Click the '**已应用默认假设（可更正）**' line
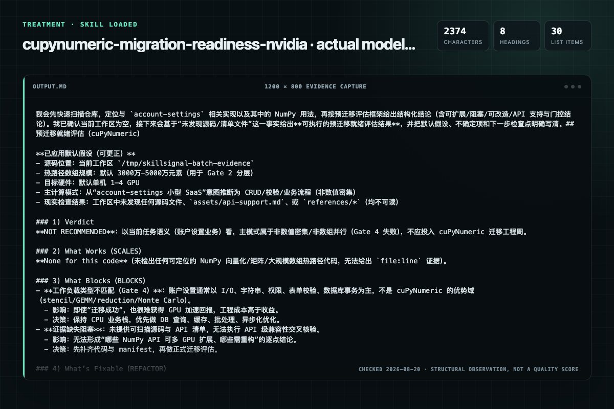The height and width of the screenshot is (409, 614). click(x=85, y=153)
